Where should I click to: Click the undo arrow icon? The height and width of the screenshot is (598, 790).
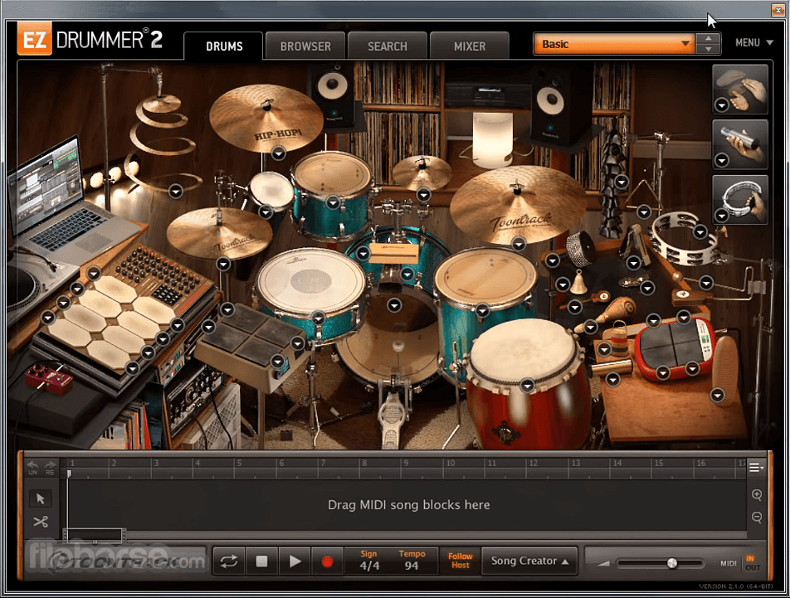point(32,467)
